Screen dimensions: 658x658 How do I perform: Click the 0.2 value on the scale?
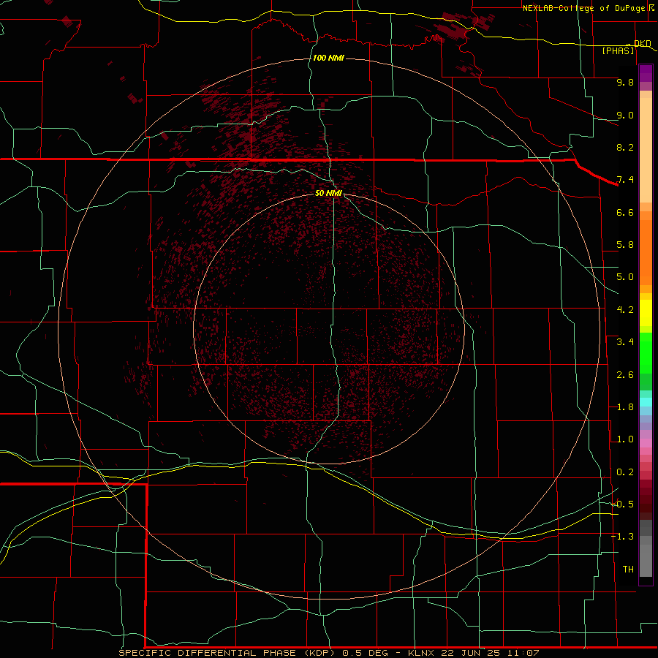625,472
